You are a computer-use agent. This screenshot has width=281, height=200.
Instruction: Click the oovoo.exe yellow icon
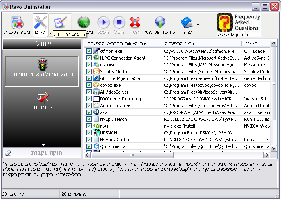click(96, 85)
